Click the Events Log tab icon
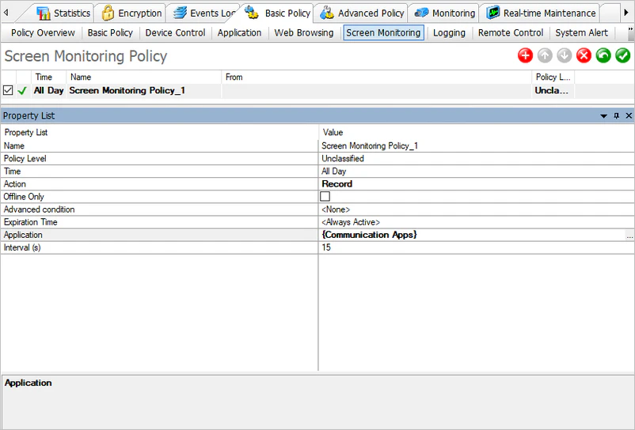This screenshot has height=430, width=635. pyautogui.click(x=180, y=13)
